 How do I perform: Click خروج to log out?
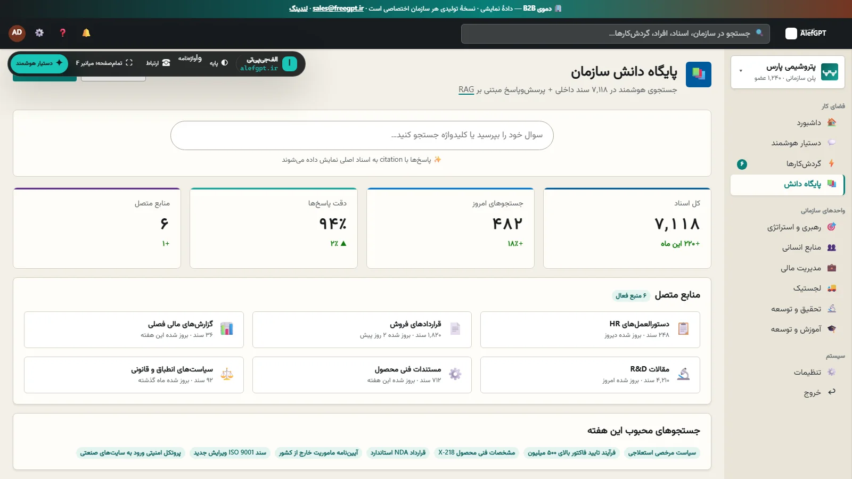(x=788, y=393)
